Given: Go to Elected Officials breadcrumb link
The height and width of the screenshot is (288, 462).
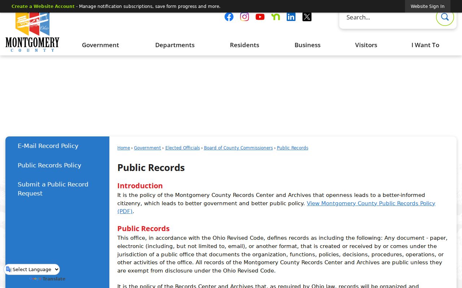Looking at the screenshot, I should pyautogui.click(x=183, y=148).
